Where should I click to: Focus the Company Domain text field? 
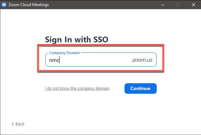click(x=101, y=60)
